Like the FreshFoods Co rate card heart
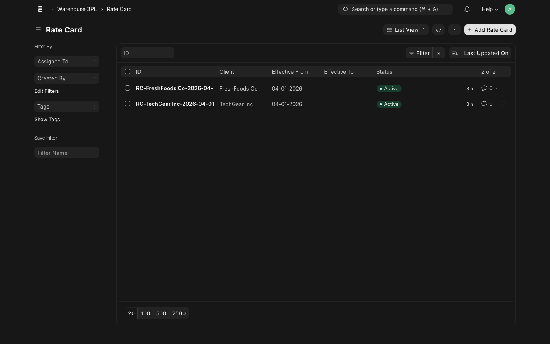Image resolution: width=550 pixels, height=344 pixels. pos(503,88)
